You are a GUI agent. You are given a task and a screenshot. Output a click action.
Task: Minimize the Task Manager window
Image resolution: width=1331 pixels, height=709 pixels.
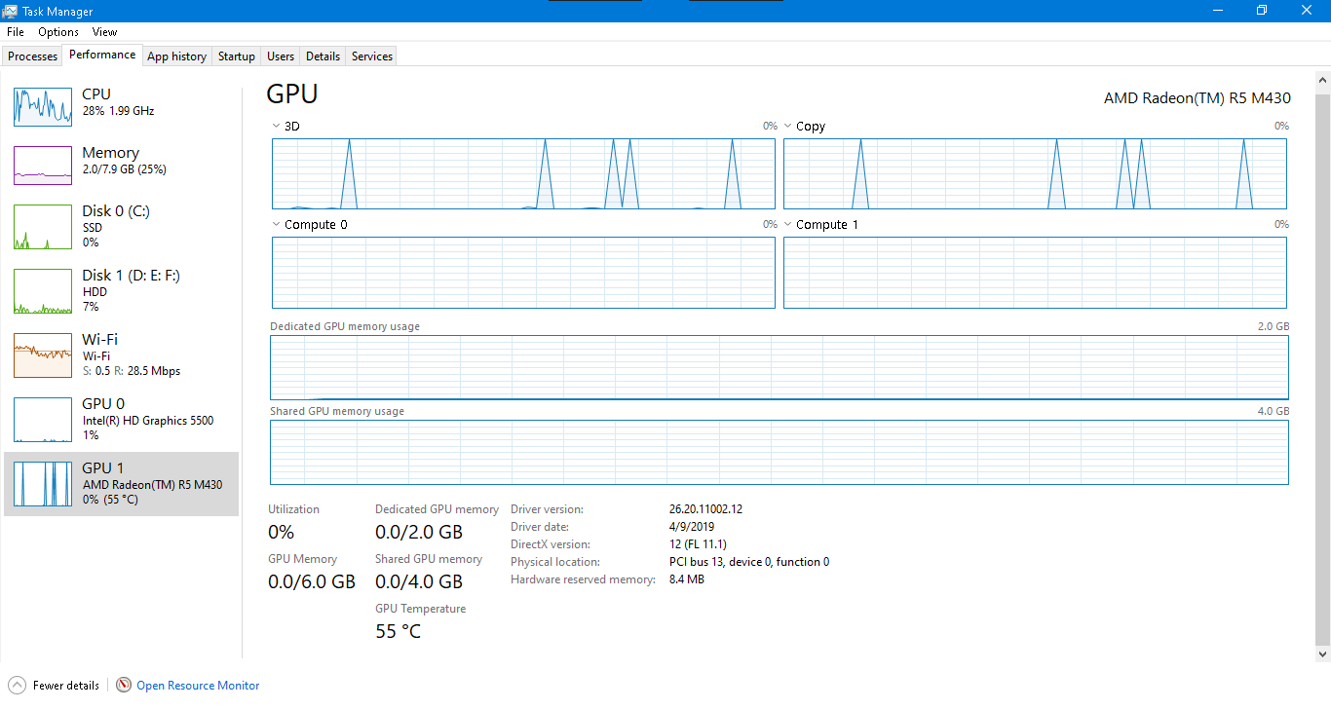tap(1218, 11)
